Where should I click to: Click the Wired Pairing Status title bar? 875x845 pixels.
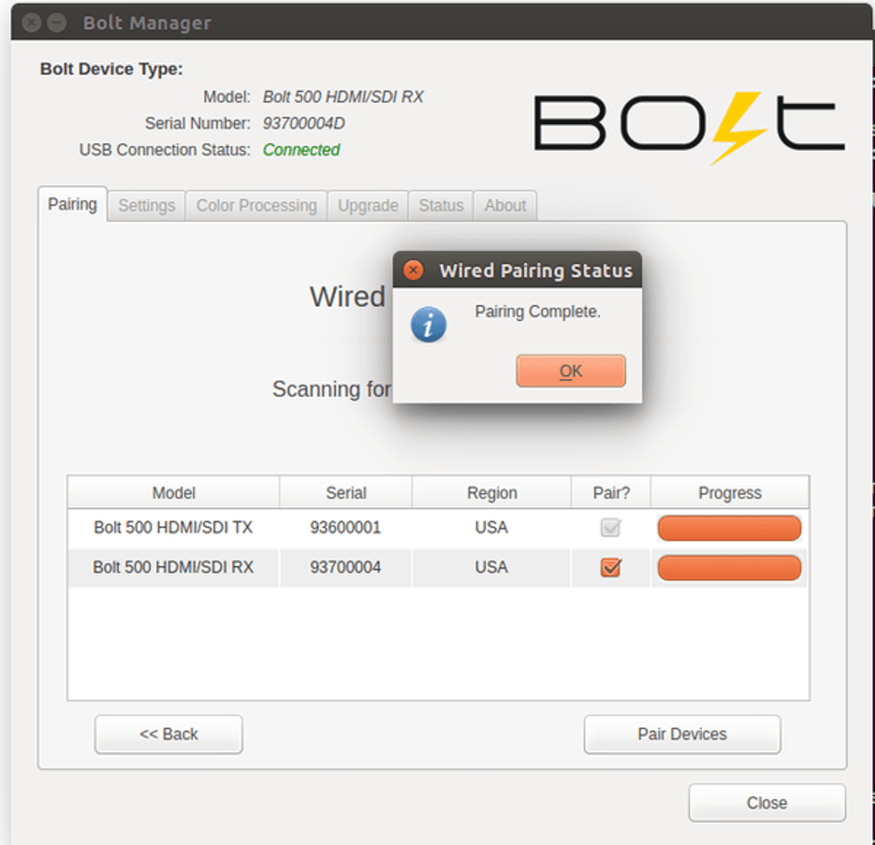click(x=517, y=270)
